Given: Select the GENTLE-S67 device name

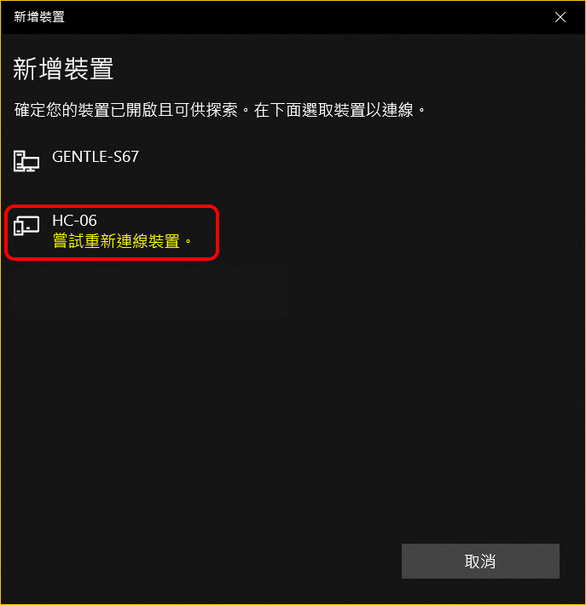Looking at the screenshot, I should coord(96,157).
